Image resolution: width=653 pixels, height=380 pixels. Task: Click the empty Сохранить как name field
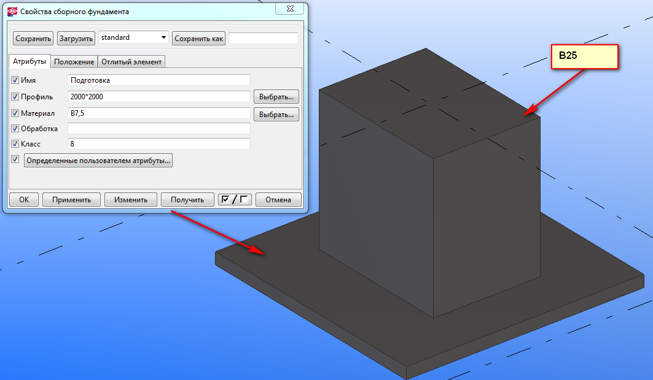(263, 39)
